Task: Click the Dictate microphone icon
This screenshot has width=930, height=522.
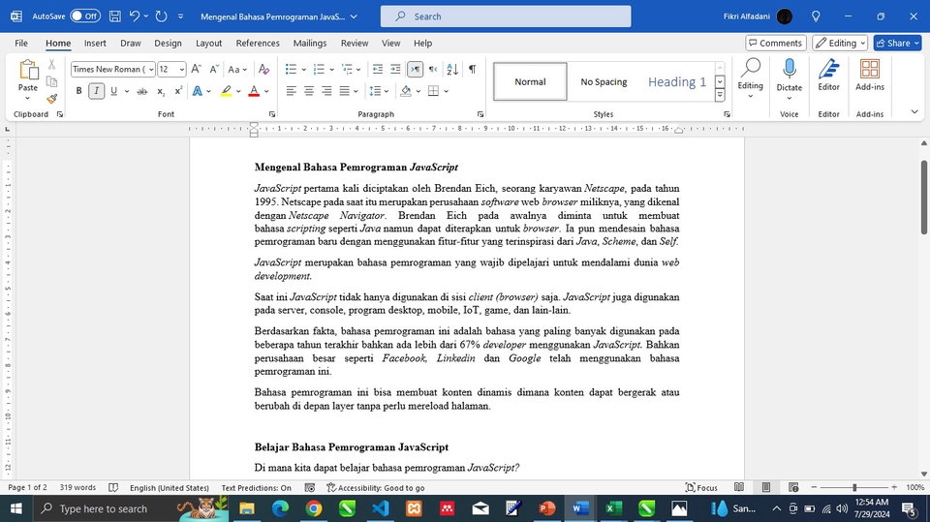Action: point(790,69)
